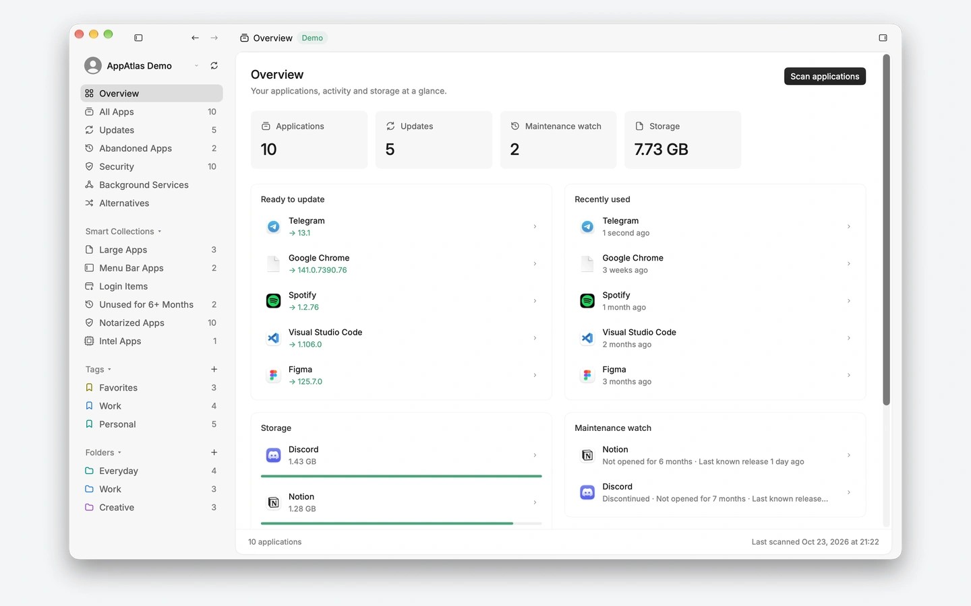Click the Discord storage usage bar
The height and width of the screenshot is (606, 971).
point(401,476)
